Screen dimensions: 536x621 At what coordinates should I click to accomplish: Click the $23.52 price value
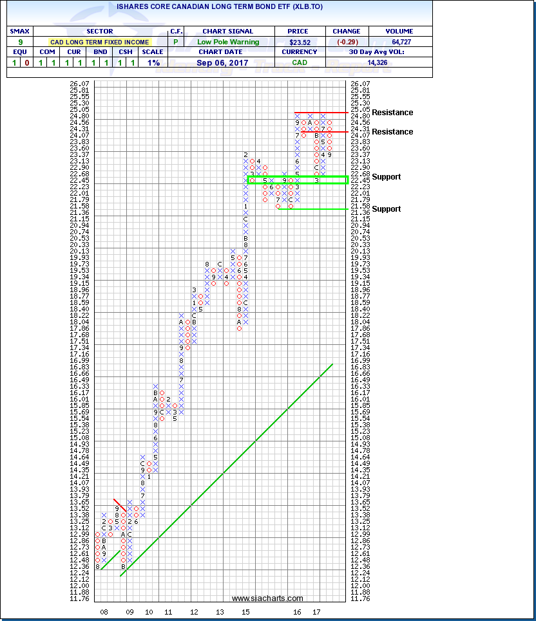pyautogui.click(x=300, y=42)
